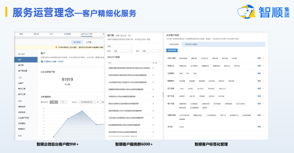
Task: Click the drag handle for 所属行业 row
Action: (x=263, y=66)
